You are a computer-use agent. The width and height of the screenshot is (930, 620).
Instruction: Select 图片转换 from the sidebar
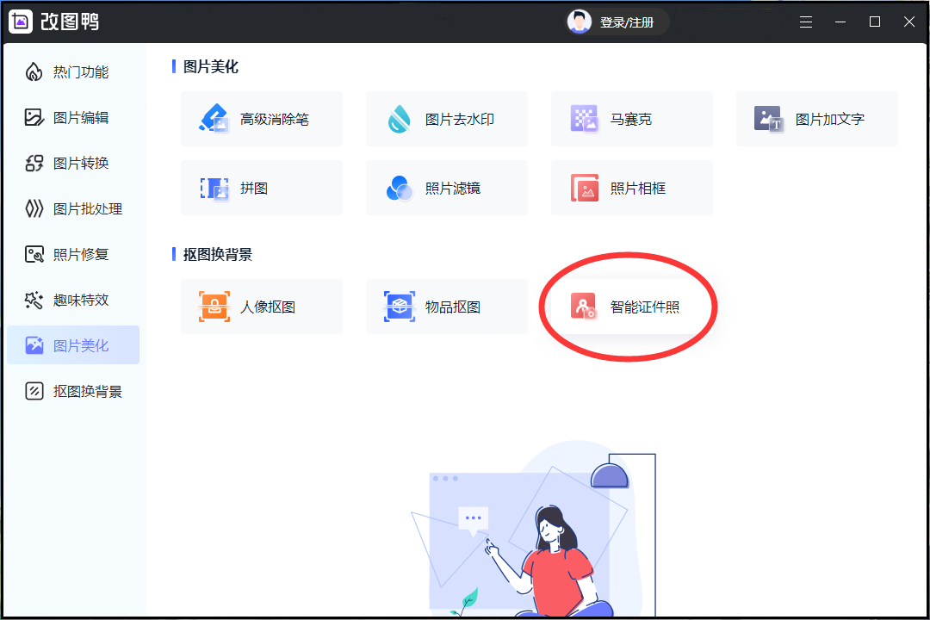[73, 163]
